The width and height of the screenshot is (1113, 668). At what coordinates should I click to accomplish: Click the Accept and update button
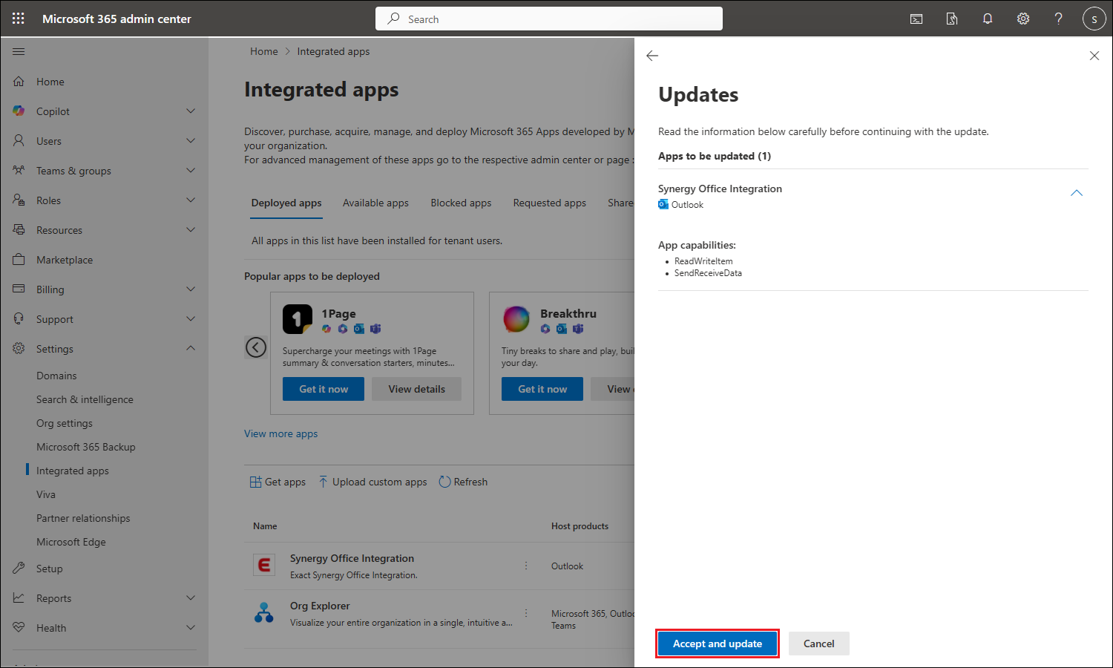point(717,644)
